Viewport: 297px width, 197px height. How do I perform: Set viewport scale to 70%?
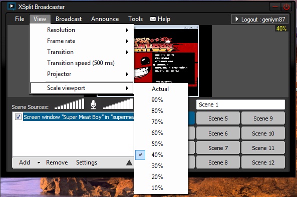click(x=161, y=122)
